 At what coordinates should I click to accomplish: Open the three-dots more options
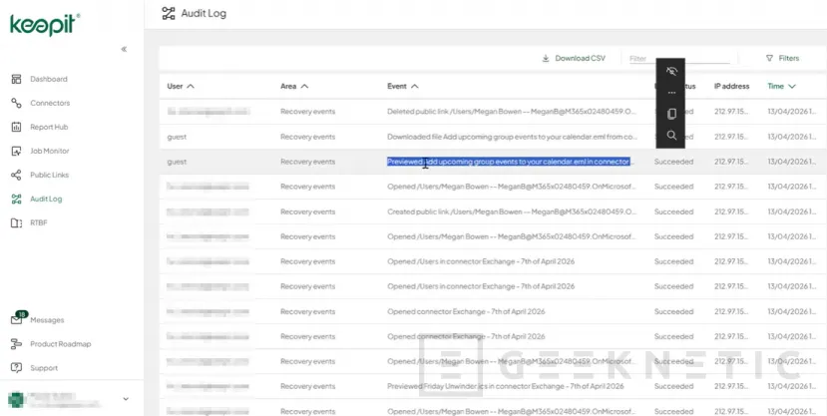point(671,93)
